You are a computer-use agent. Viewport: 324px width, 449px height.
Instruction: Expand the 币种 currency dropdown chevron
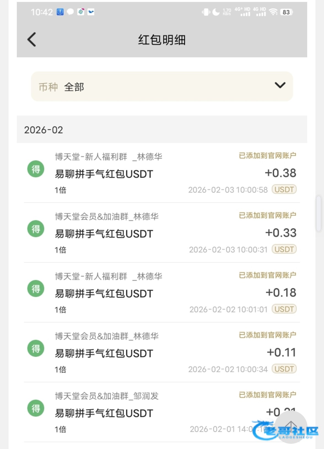(280, 85)
